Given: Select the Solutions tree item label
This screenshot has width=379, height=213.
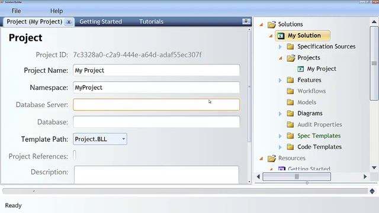Looking at the screenshot, I should tap(290, 24).
